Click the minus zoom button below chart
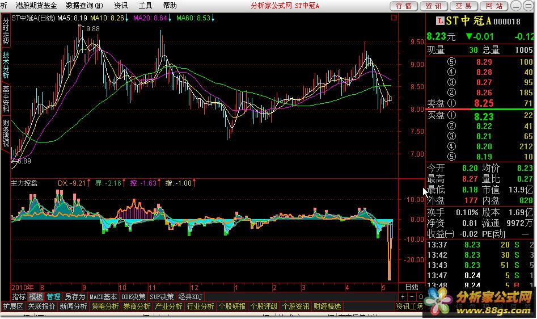This screenshot has width=537, height=319. click(x=412, y=297)
